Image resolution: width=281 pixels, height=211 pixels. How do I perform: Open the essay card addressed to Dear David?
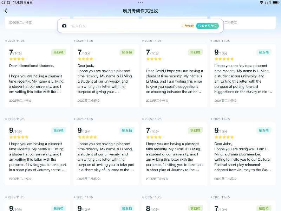tap(174, 79)
